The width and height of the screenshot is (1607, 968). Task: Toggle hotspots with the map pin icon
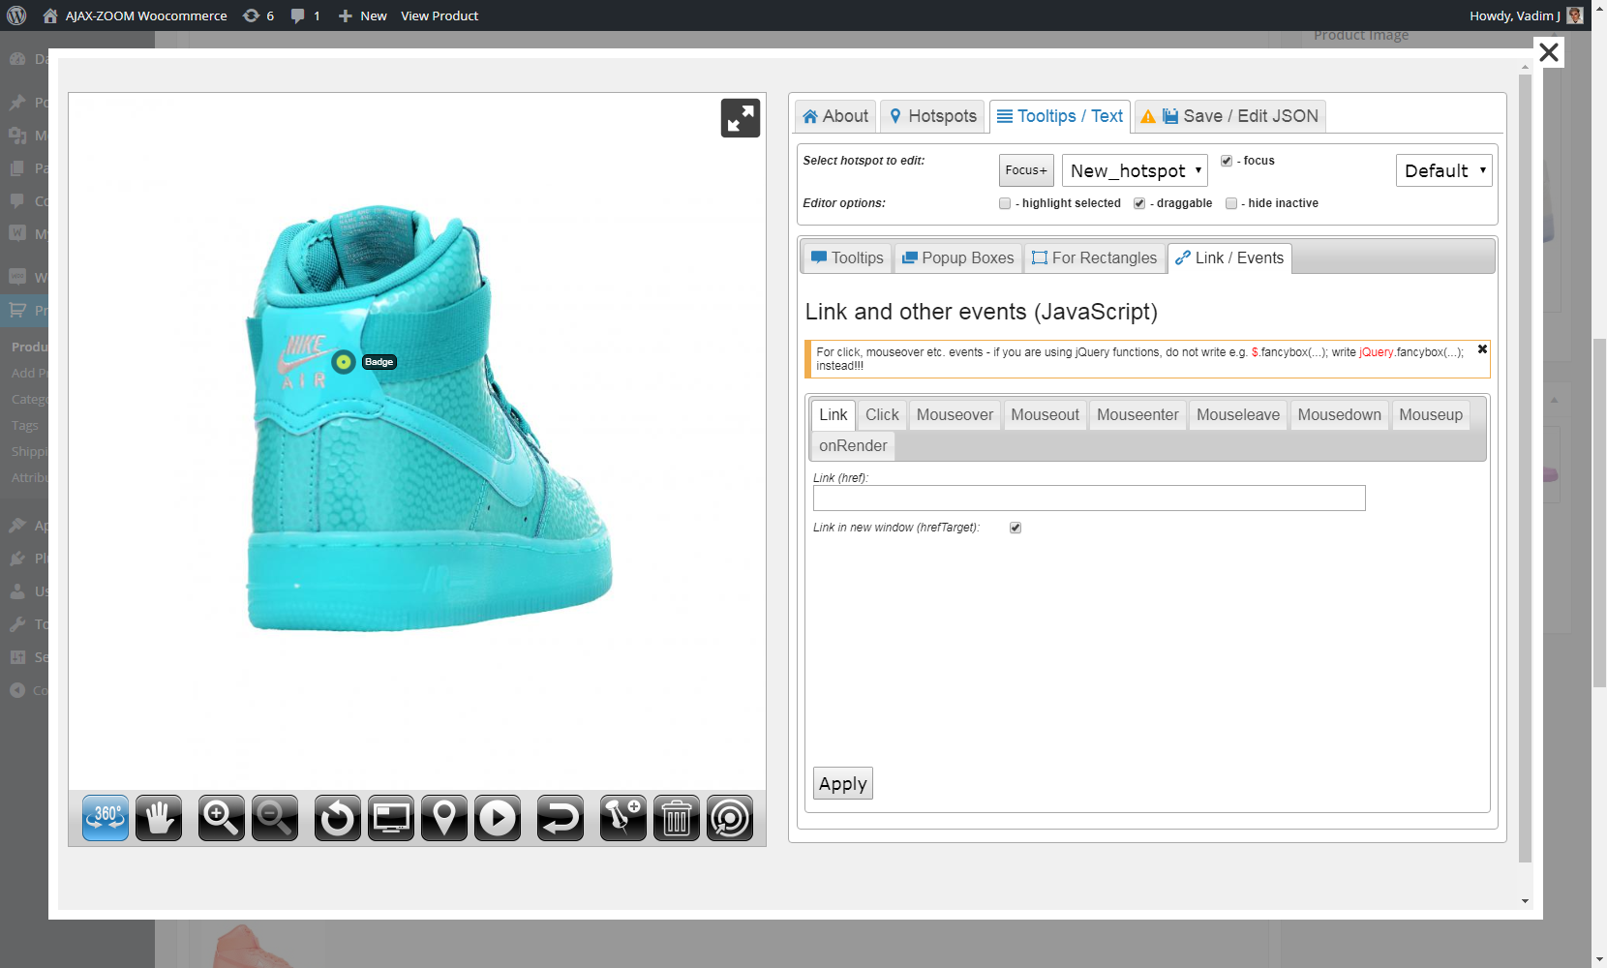coord(444,818)
